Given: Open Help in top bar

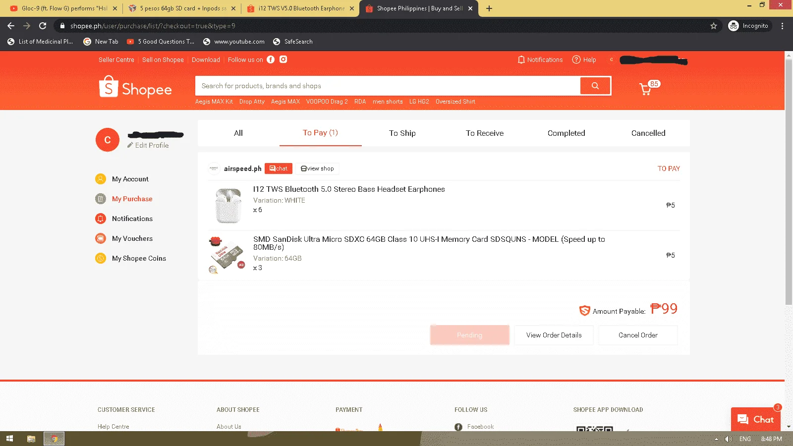Looking at the screenshot, I should [584, 59].
